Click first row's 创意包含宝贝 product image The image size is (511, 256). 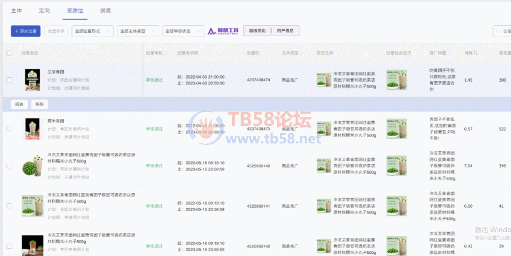point(397,80)
